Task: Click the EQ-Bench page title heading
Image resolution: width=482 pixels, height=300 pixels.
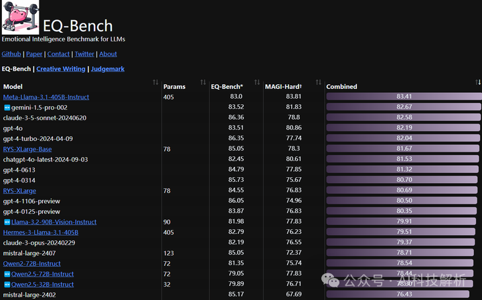Action: 78,26
